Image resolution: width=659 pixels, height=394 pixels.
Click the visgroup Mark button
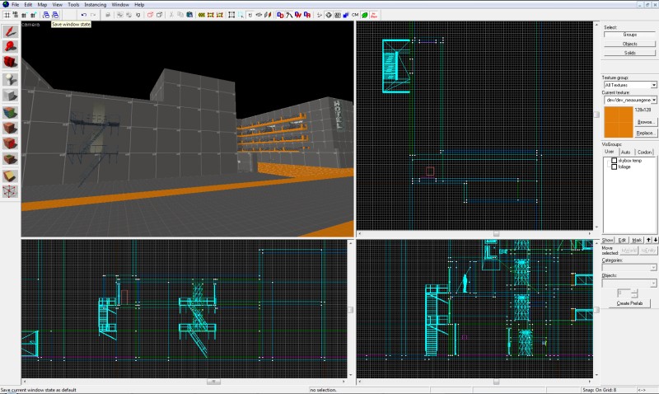pyautogui.click(x=637, y=240)
